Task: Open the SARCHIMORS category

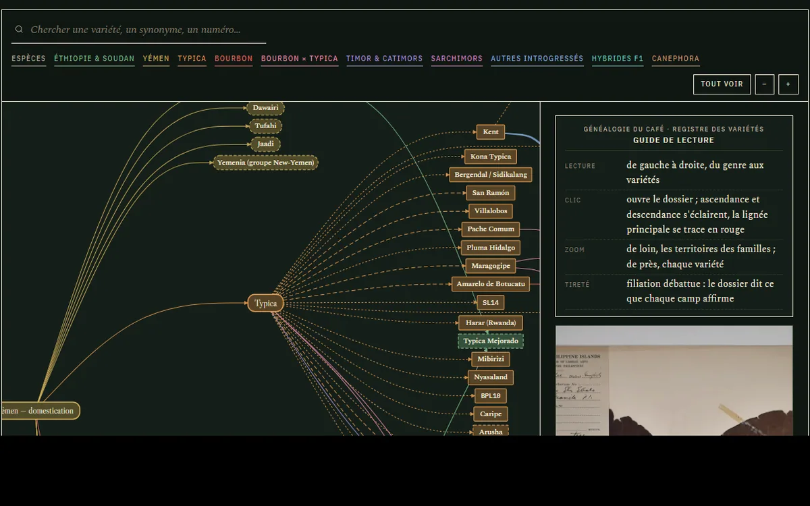Action: [x=456, y=59]
